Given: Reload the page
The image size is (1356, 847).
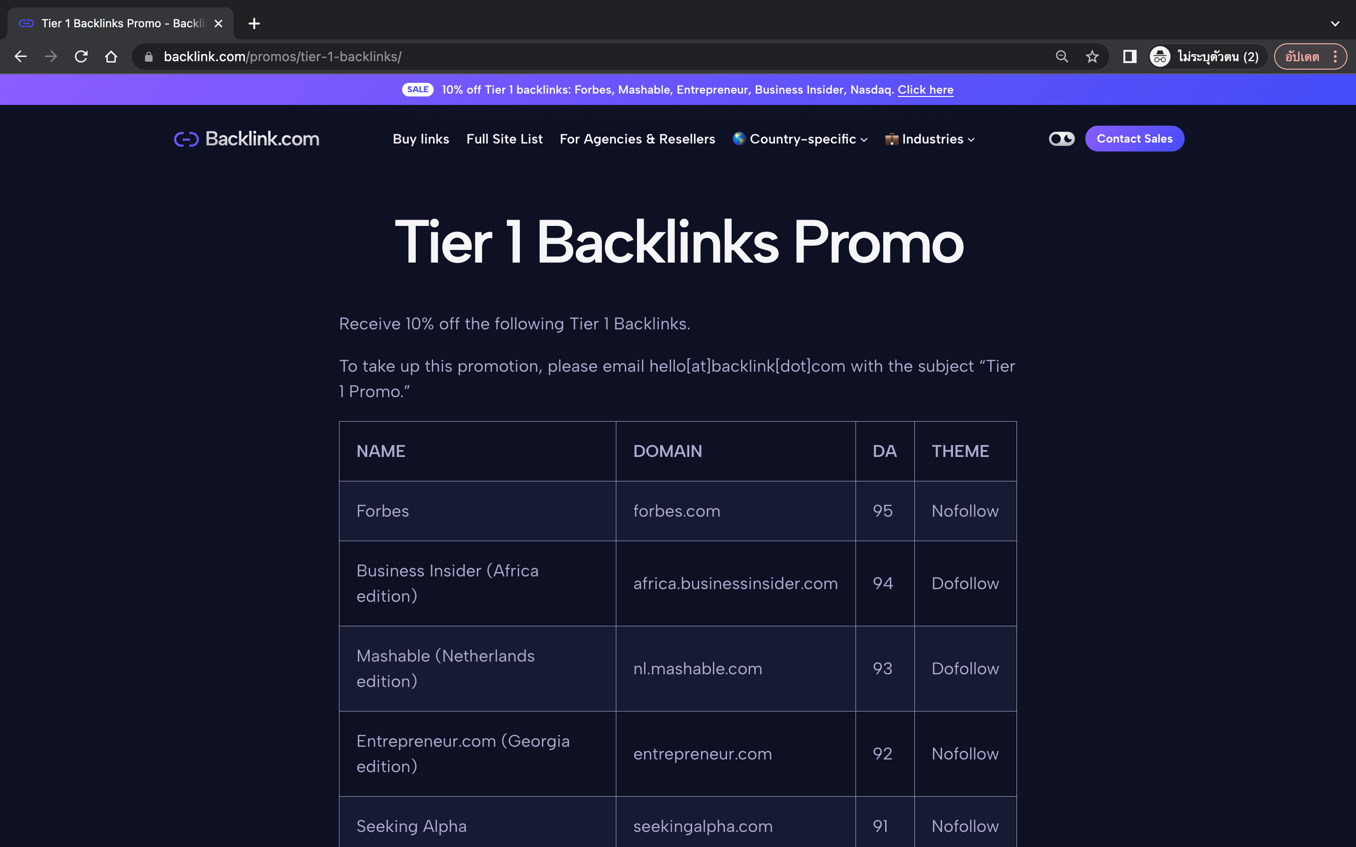Looking at the screenshot, I should coord(81,56).
